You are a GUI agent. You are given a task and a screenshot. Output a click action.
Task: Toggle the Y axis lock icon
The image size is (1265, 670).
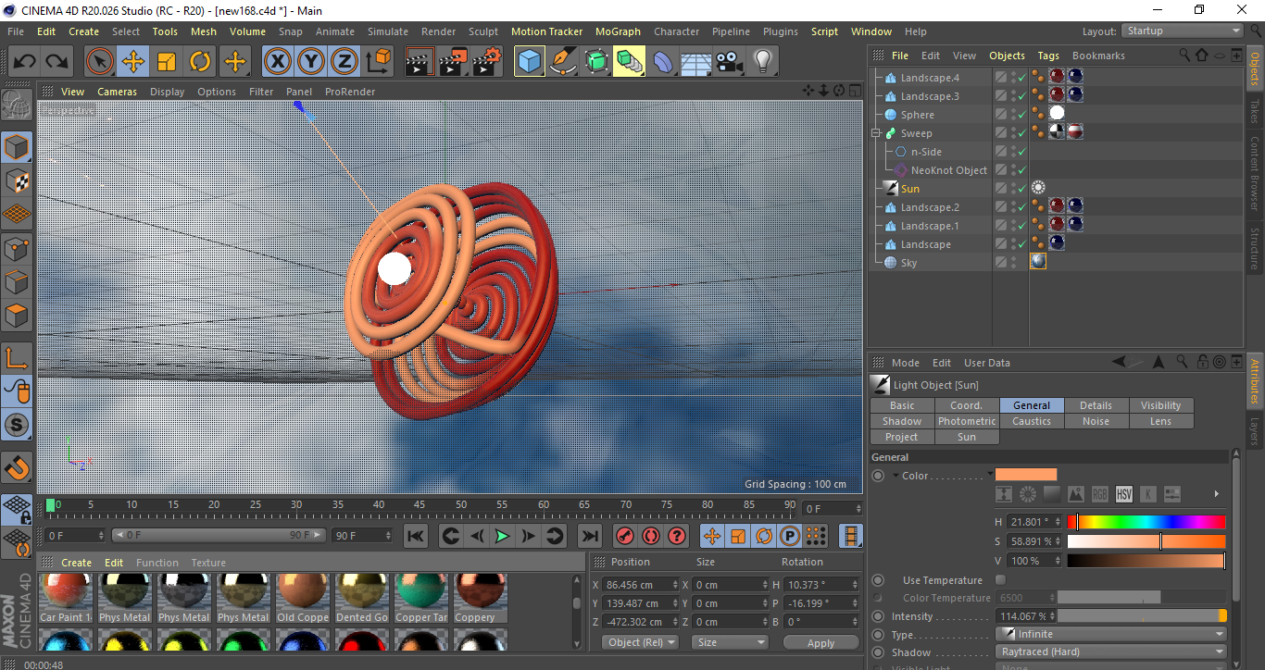(x=311, y=62)
